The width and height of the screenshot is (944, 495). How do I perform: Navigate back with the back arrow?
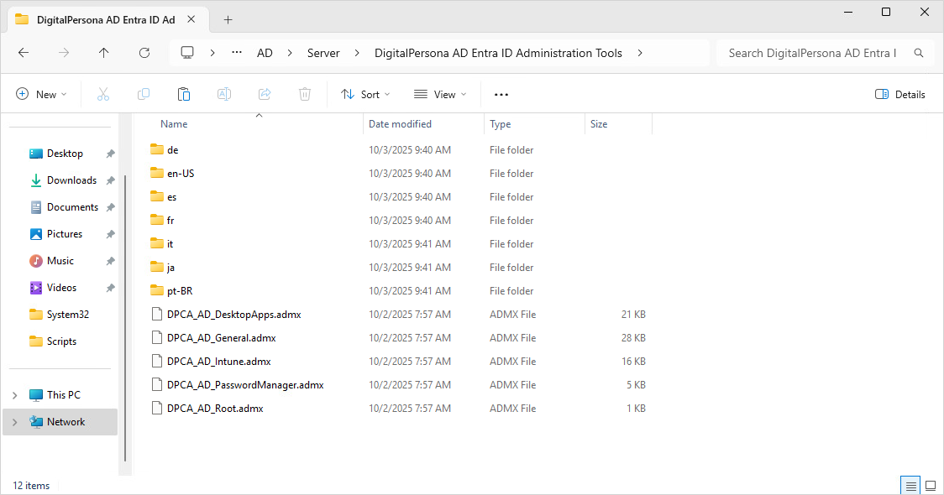tap(24, 53)
